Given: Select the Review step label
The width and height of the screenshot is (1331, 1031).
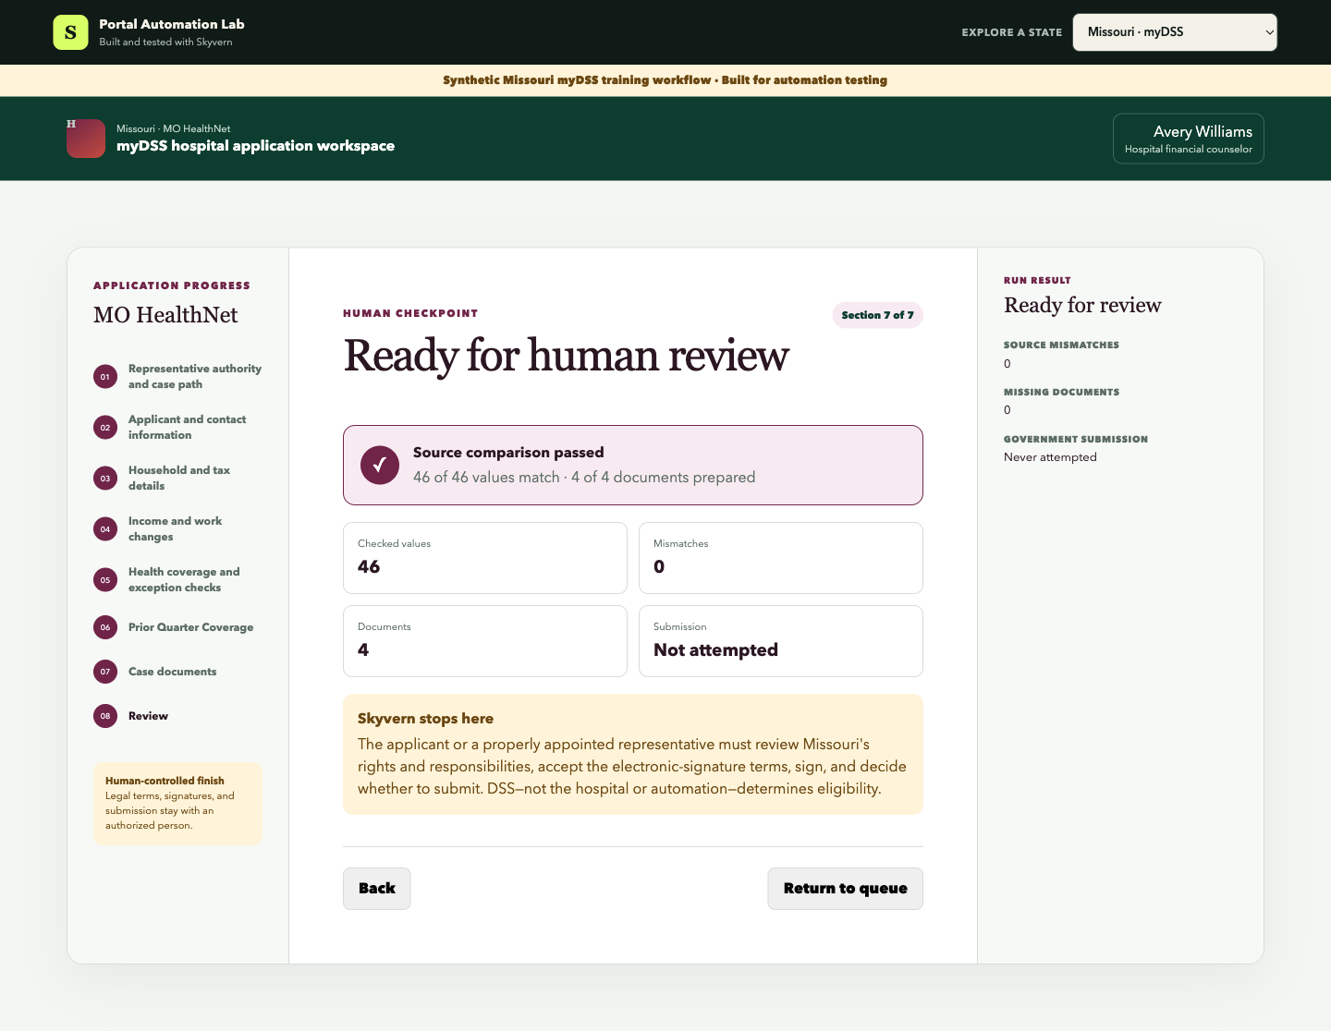Looking at the screenshot, I should click(x=148, y=716).
